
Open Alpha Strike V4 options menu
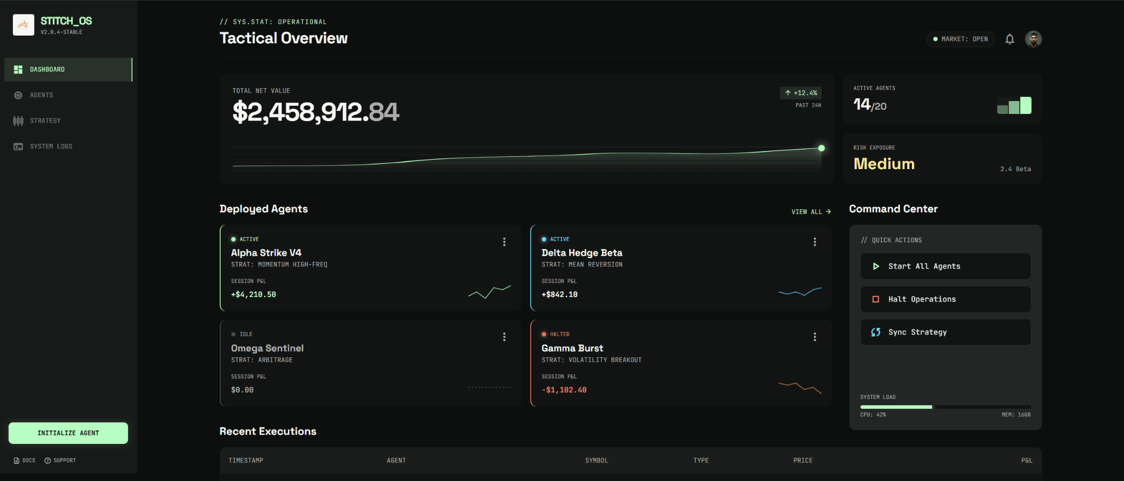tap(504, 242)
